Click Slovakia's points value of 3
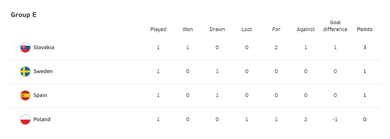Image resolution: width=390 pixels, height=139 pixels. (x=364, y=47)
